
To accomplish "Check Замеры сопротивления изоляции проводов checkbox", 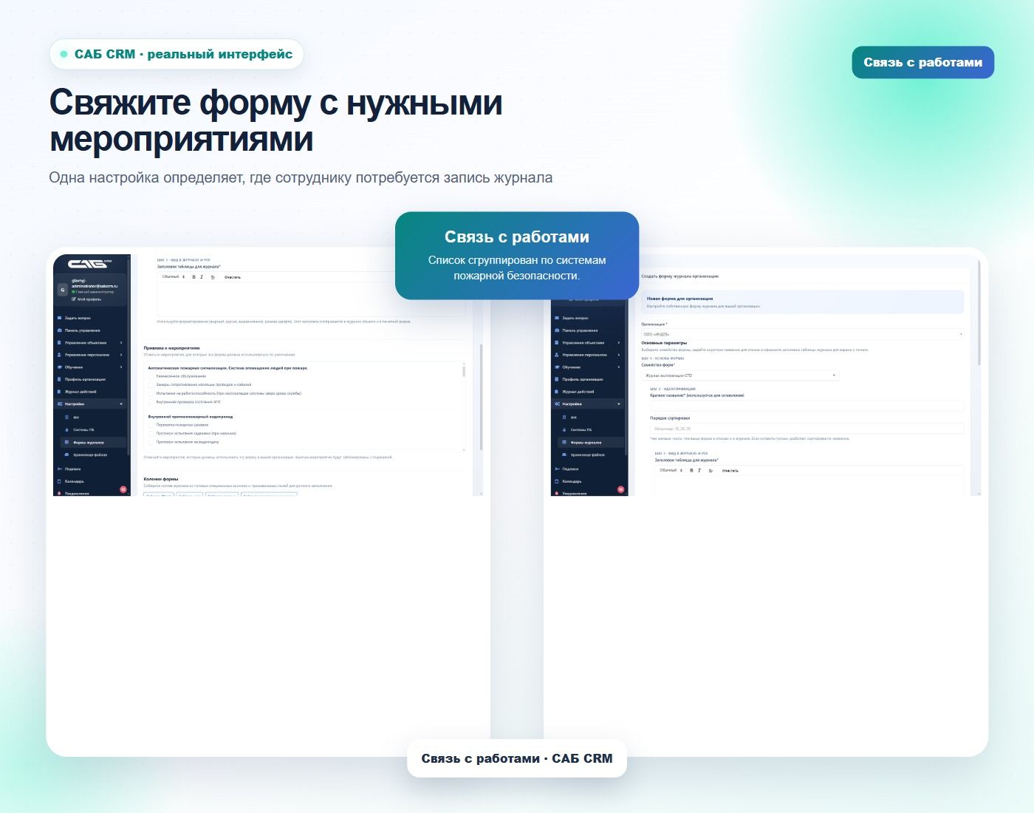I will (x=151, y=385).
